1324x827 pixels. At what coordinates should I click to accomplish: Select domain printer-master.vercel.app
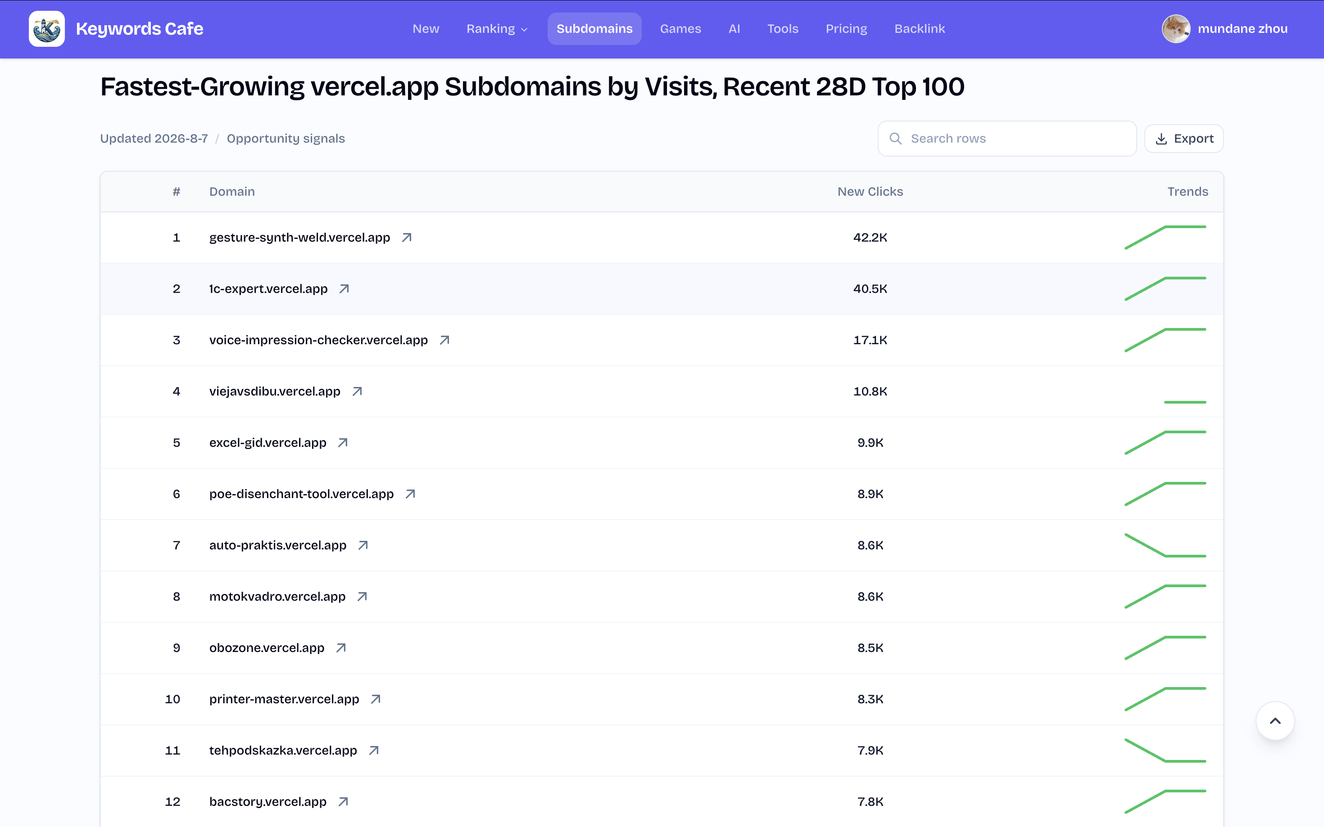pos(284,699)
